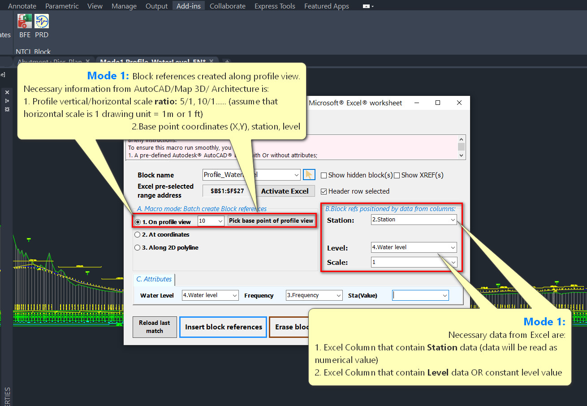Open the Scale dropdown
587x406 pixels.
[x=453, y=262]
